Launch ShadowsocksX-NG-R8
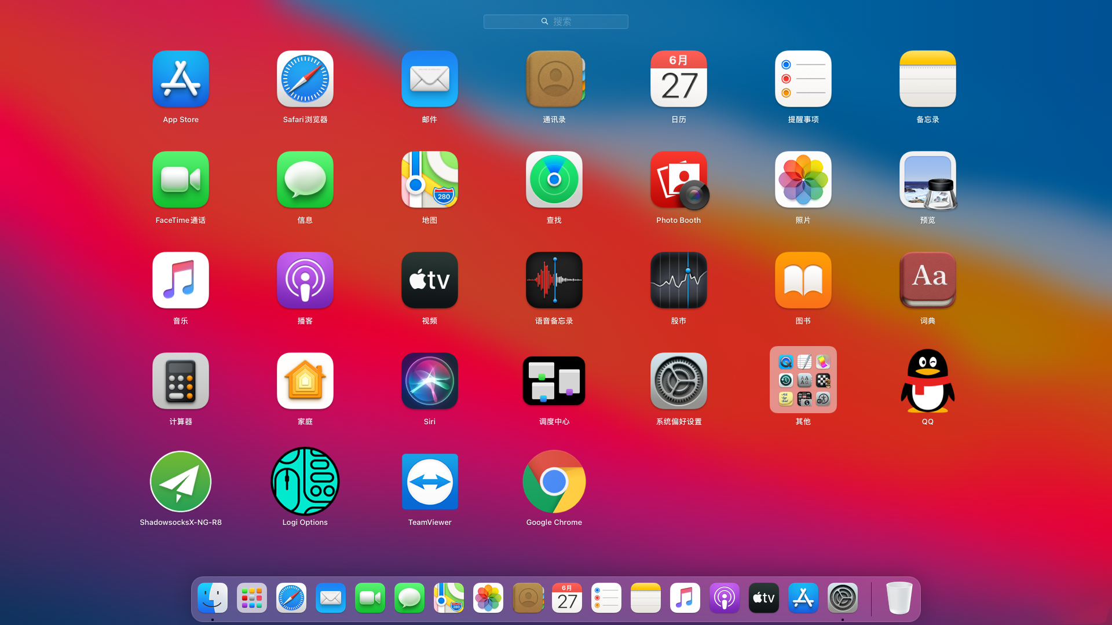The width and height of the screenshot is (1112, 625). coord(180,481)
